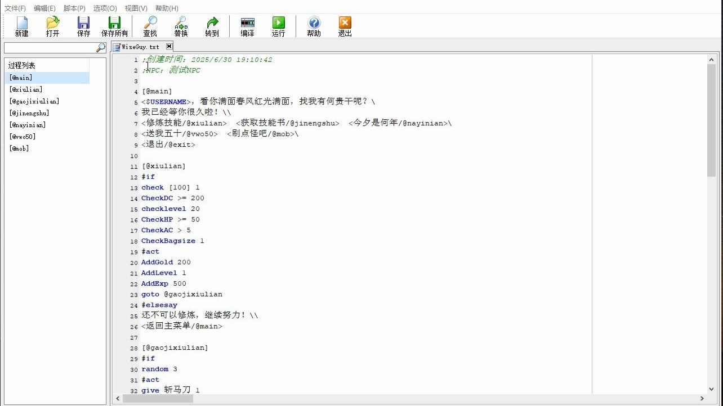The height and width of the screenshot is (406, 723).
Task: Select [@mob] in procedure list
Action: [x=47, y=149]
